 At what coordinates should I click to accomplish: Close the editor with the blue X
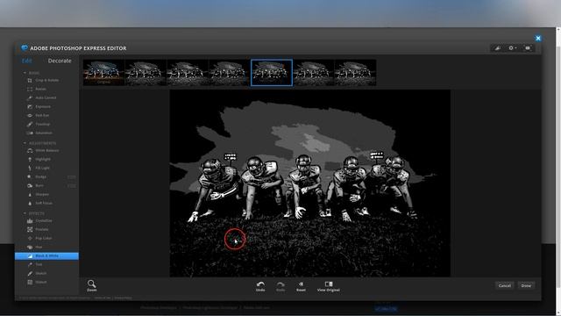[x=537, y=38]
